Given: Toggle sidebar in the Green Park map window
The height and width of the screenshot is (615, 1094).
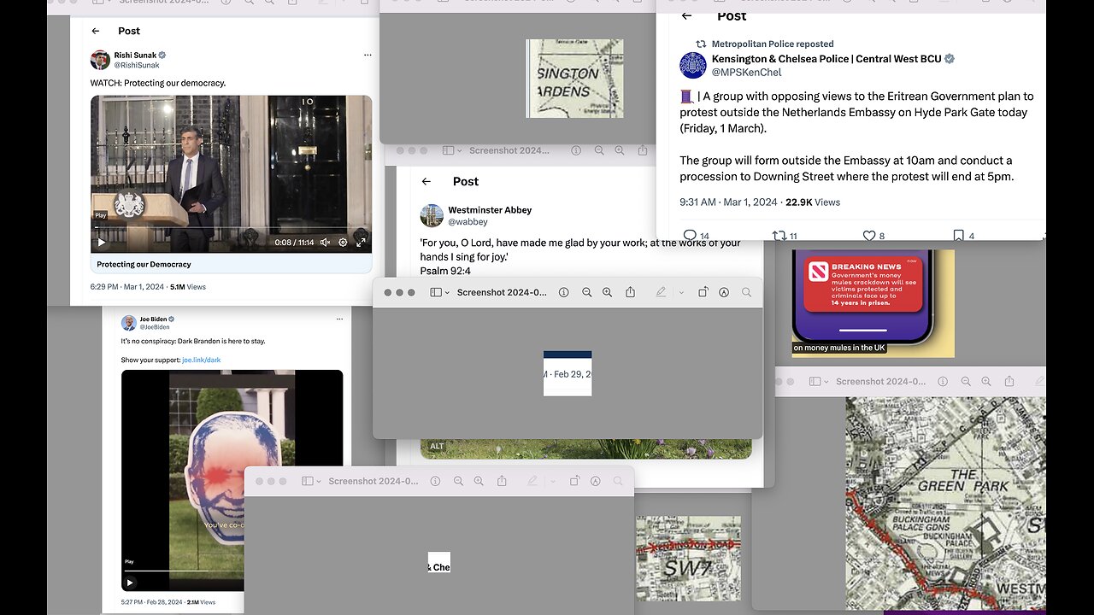Looking at the screenshot, I should pos(815,382).
